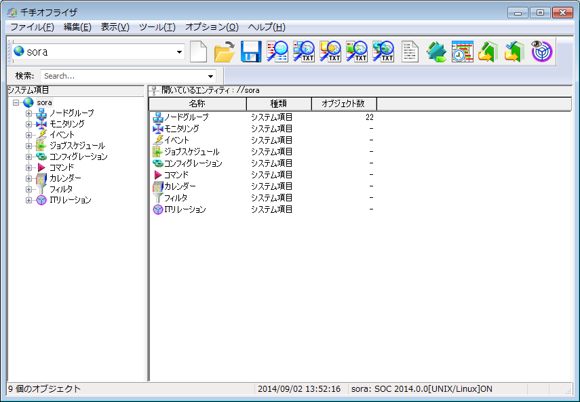
Task: Expand the カレンダー tree node
Action: tap(28, 178)
